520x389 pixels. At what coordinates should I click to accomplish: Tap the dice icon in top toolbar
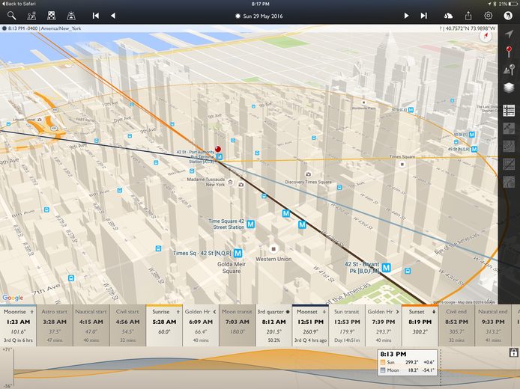click(x=51, y=16)
